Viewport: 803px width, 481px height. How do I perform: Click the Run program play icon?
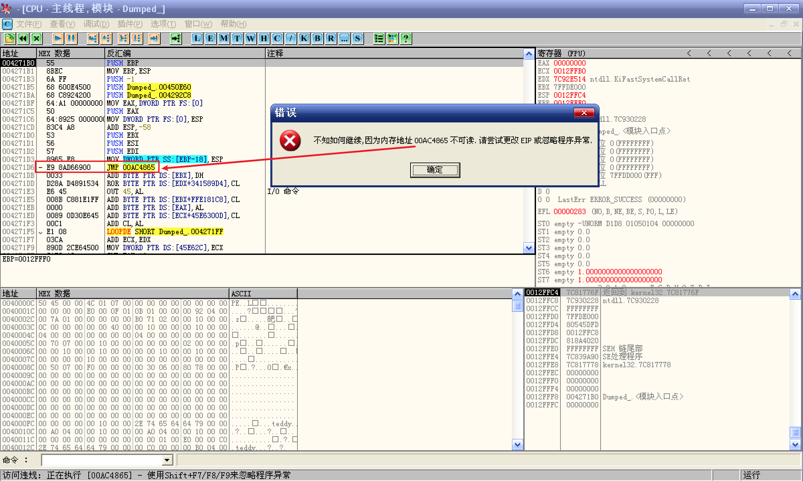pos(58,38)
